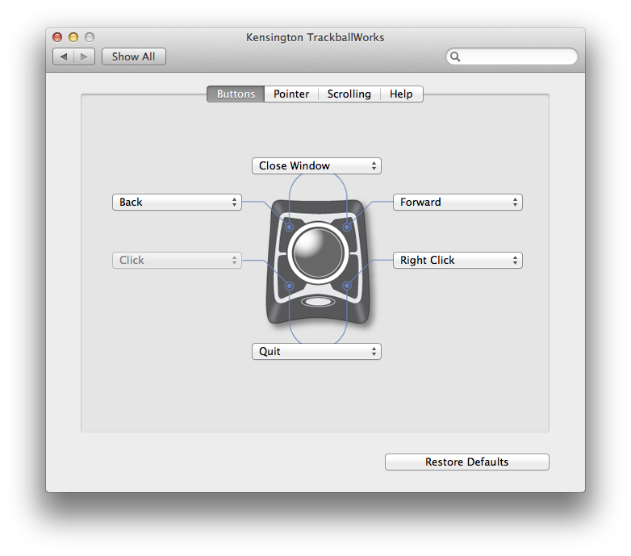631x556 pixels.
Task: Open the Quit assignment dropdown
Action: 316,352
